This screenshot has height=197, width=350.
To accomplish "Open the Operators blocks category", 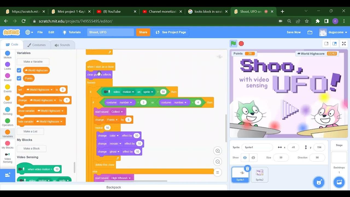I will pyautogui.click(x=8, y=122).
